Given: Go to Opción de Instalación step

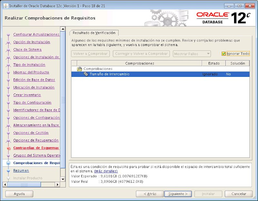Looking at the screenshot, I should (32, 42).
